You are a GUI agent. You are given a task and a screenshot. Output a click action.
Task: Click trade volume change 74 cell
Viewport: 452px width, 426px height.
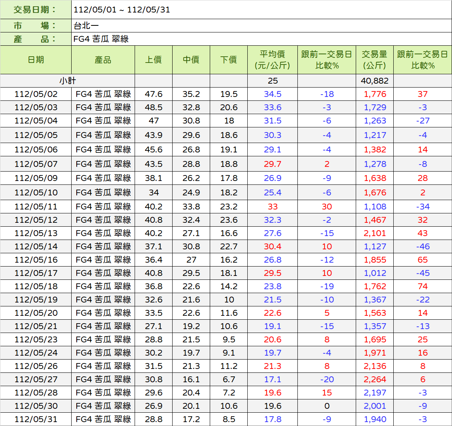pos(422,286)
